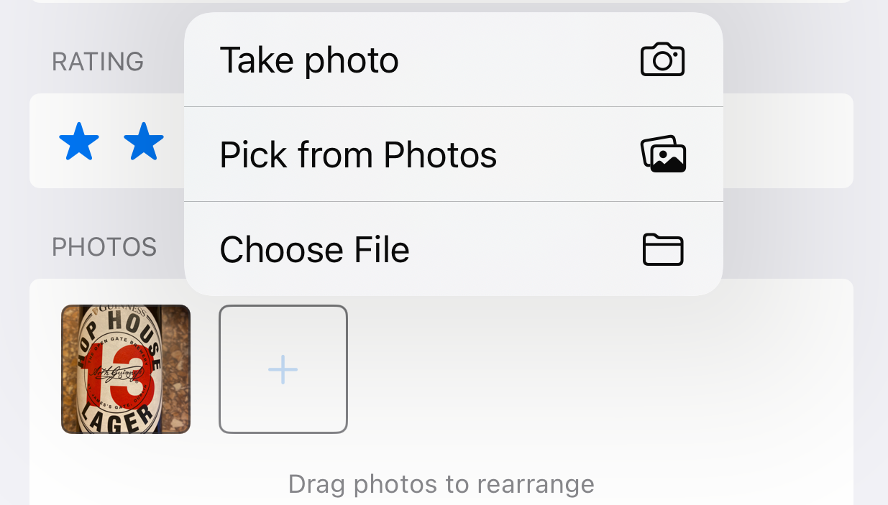Click the photo library stack icon
Image resolution: width=888 pixels, height=505 pixels.
coord(663,154)
